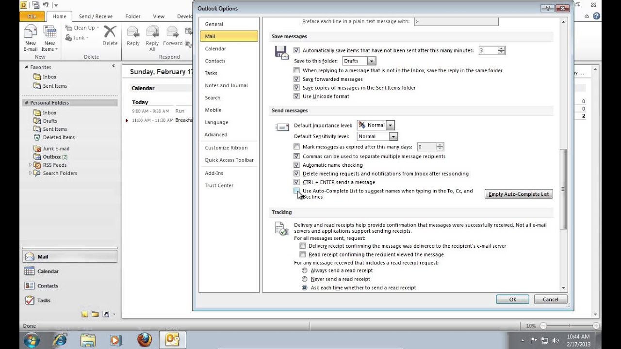Collapse the Personal Folders group
The width and height of the screenshot is (621, 349).
(x=26, y=103)
